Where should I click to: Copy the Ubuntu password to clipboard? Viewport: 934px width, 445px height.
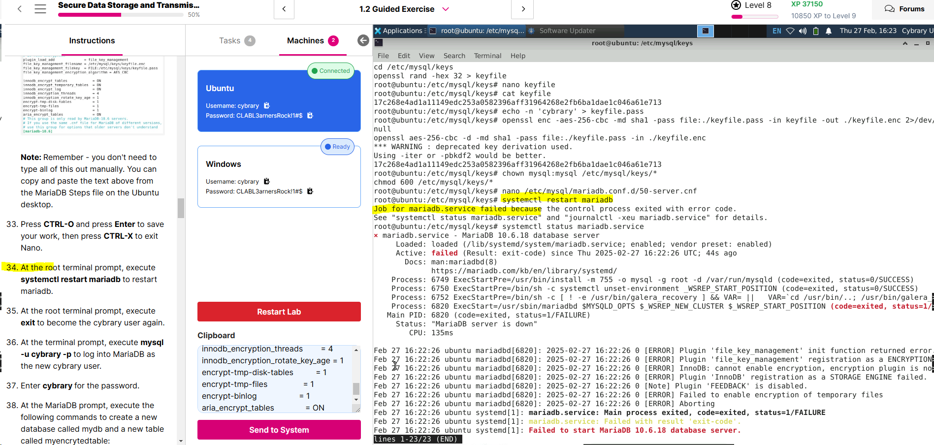(x=310, y=116)
